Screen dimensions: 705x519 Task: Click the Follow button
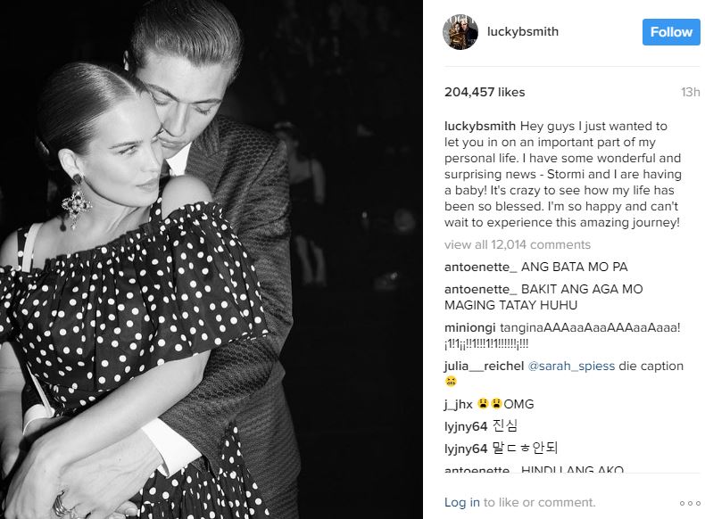[x=671, y=32]
